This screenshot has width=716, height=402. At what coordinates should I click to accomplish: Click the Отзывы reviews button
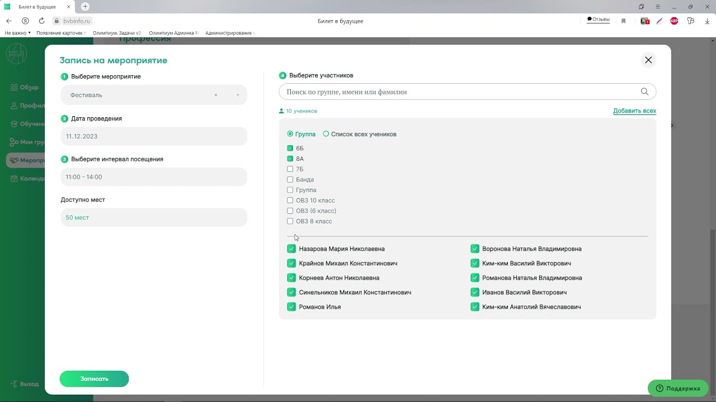pyautogui.click(x=598, y=20)
